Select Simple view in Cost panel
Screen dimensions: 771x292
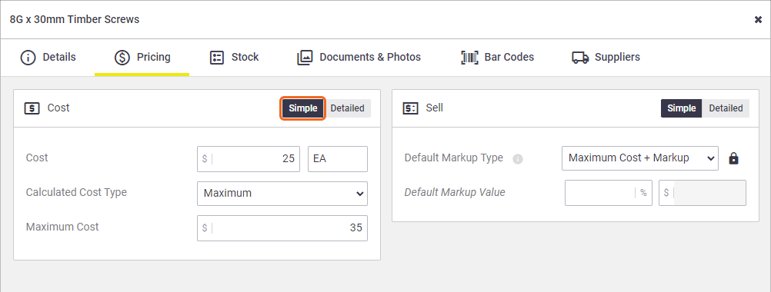[303, 108]
